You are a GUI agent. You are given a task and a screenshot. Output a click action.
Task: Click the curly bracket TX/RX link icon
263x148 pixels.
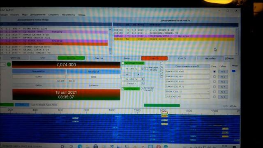click(x=161, y=70)
